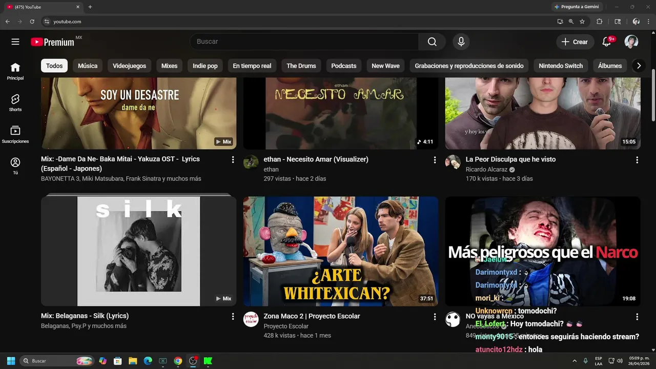Close the YouTube browser tab
This screenshot has width=656, height=369.
click(x=78, y=7)
